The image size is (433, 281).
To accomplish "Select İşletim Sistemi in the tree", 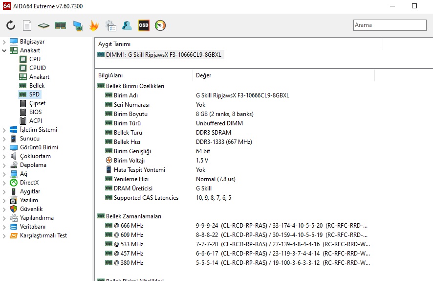I will pyautogui.click(x=39, y=130).
